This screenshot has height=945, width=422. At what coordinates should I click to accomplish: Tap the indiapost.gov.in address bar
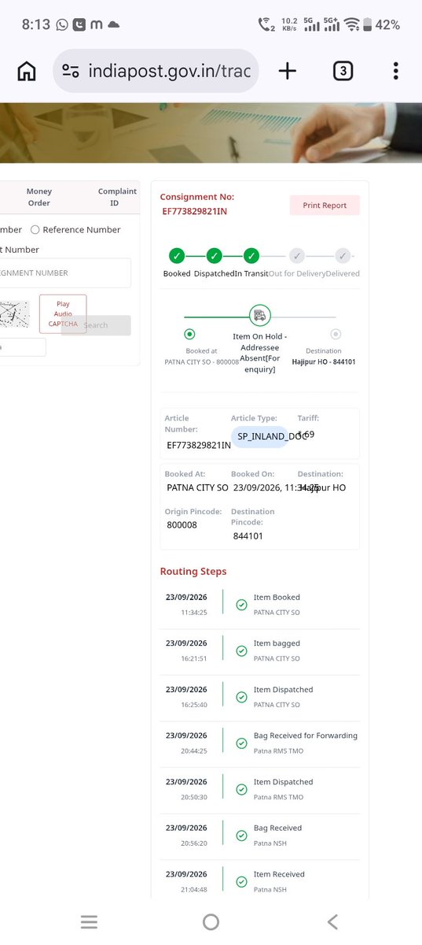click(157, 72)
